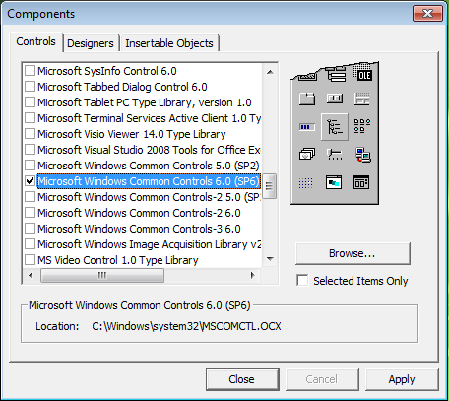Check Microsoft Tablet PC Type Library checkbox

[31, 102]
